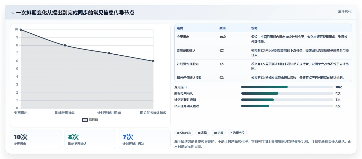The height and width of the screenshot is (159, 362).
Task: Click the 计划更新并通知 progress bar
Action: 287,100
